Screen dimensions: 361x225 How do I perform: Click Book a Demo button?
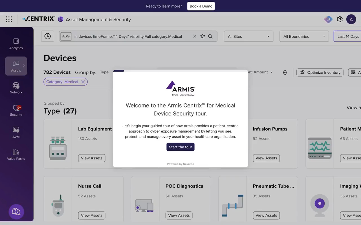201,6
